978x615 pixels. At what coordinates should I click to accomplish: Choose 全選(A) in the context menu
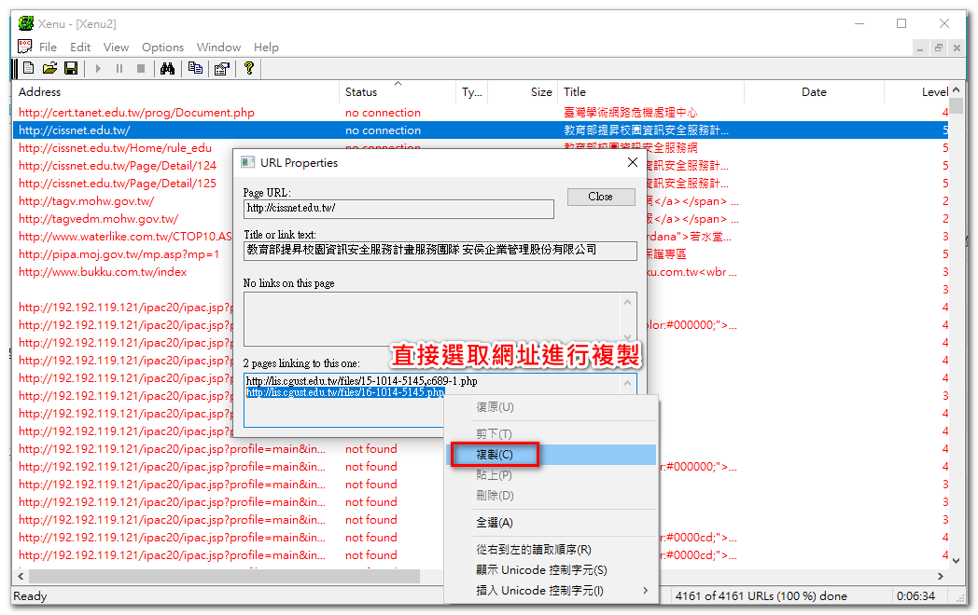pyautogui.click(x=495, y=522)
